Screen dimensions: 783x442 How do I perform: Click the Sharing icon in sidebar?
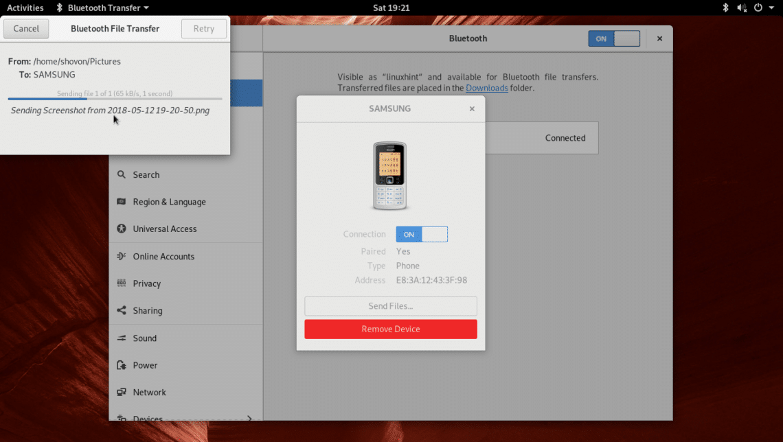pos(121,310)
